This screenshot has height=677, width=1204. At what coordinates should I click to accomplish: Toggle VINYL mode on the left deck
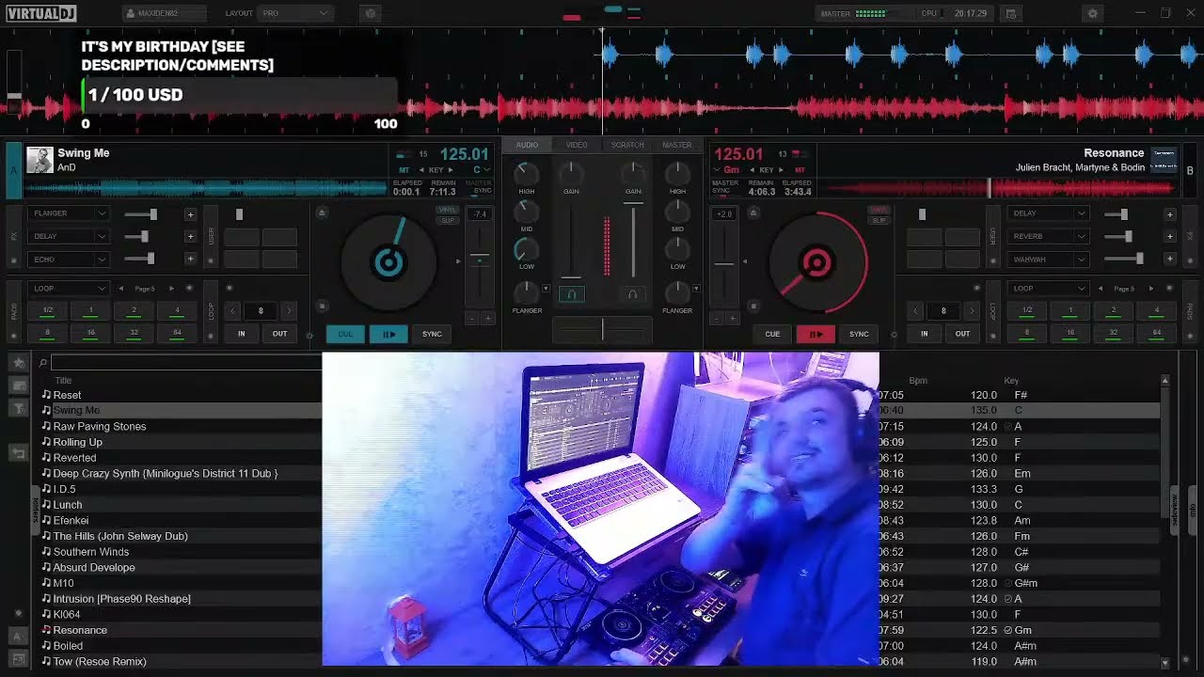[448, 210]
